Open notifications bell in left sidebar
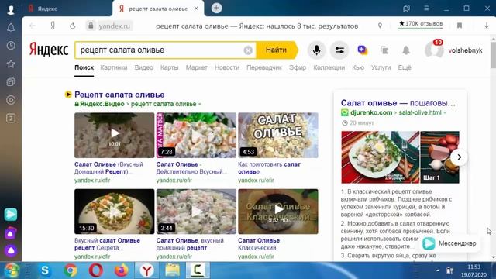This screenshot has height=279, width=496. click(11, 28)
